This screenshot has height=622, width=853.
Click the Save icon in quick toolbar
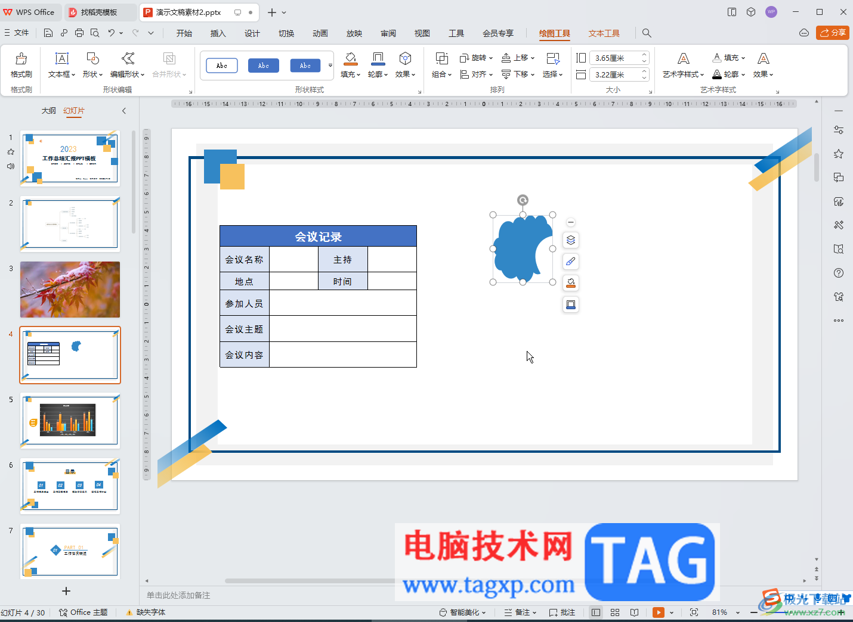coord(48,33)
